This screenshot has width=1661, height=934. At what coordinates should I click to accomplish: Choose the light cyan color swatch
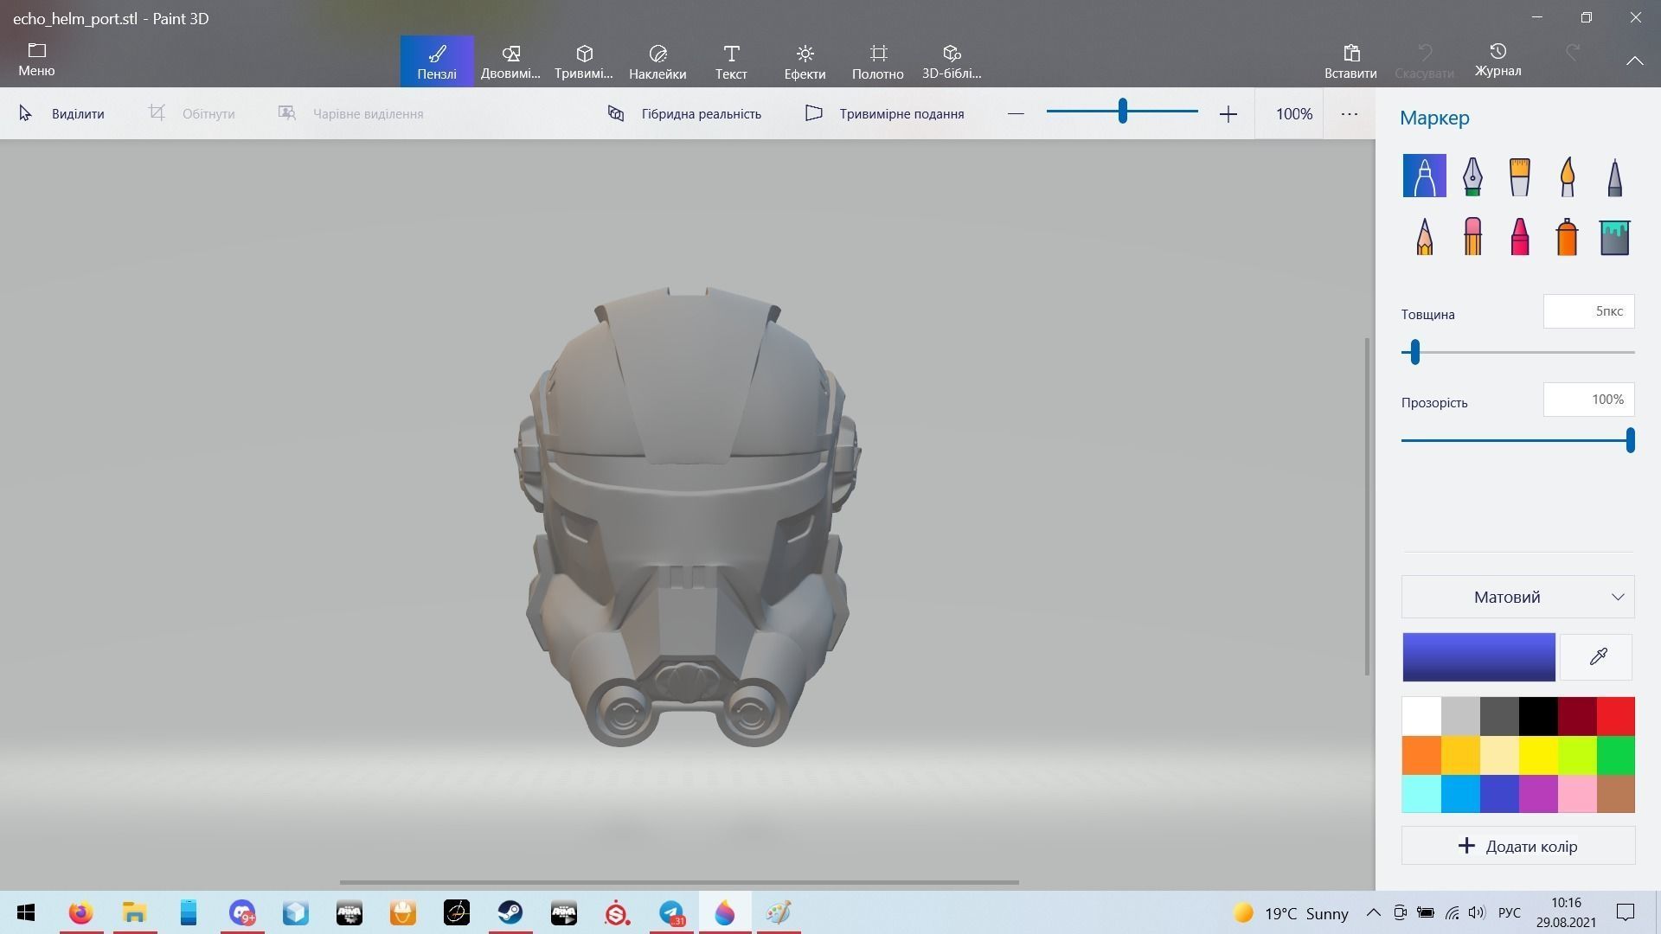[x=1421, y=794]
